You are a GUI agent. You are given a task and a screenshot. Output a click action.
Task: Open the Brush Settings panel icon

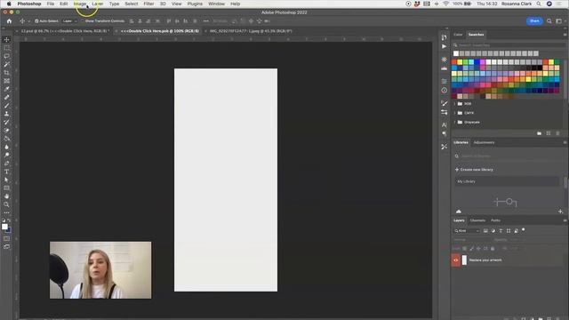[x=445, y=103]
